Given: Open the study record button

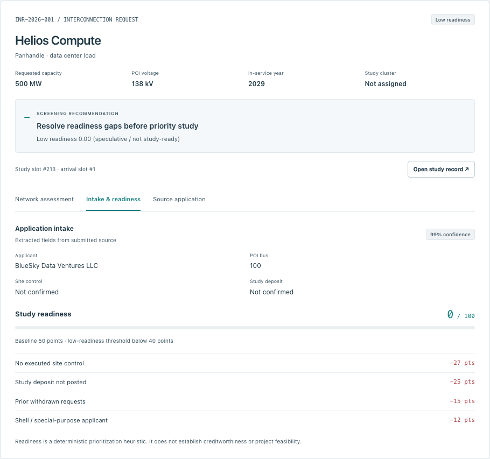Looking at the screenshot, I should pos(441,170).
